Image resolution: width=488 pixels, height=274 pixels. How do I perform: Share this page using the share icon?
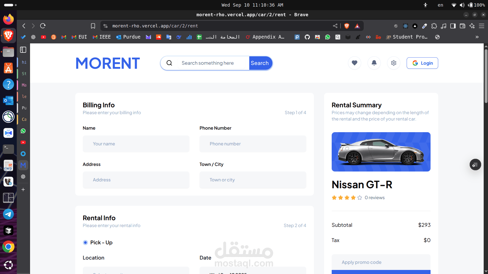pos(335,26)
